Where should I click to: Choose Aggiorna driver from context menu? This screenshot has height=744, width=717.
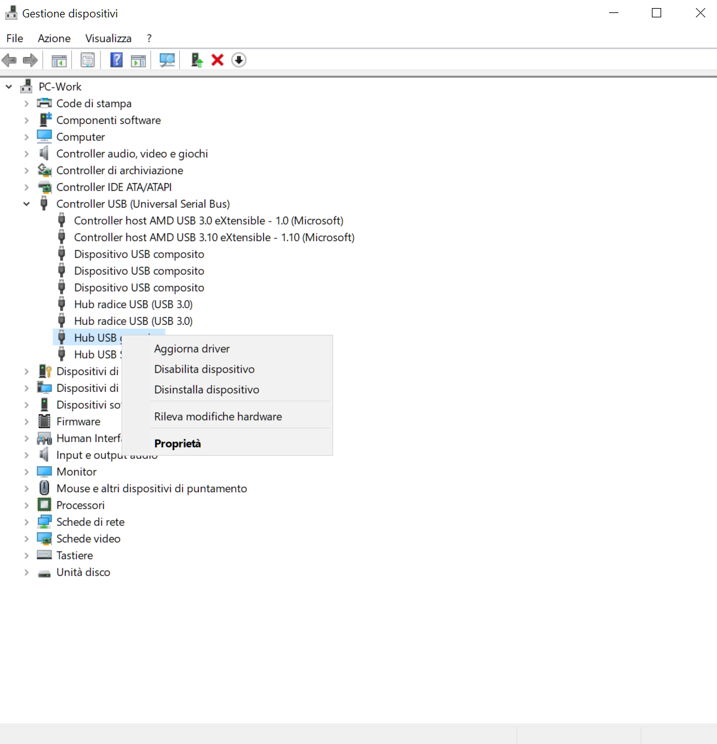192,349
